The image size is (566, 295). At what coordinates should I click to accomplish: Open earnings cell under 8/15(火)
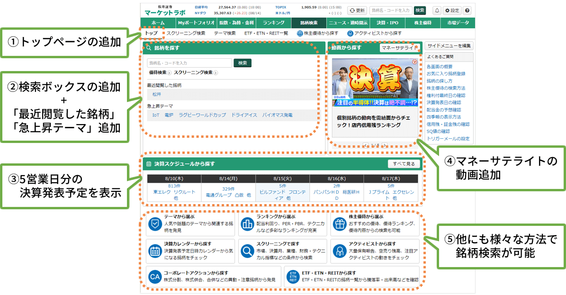click(x=283, y=192)
